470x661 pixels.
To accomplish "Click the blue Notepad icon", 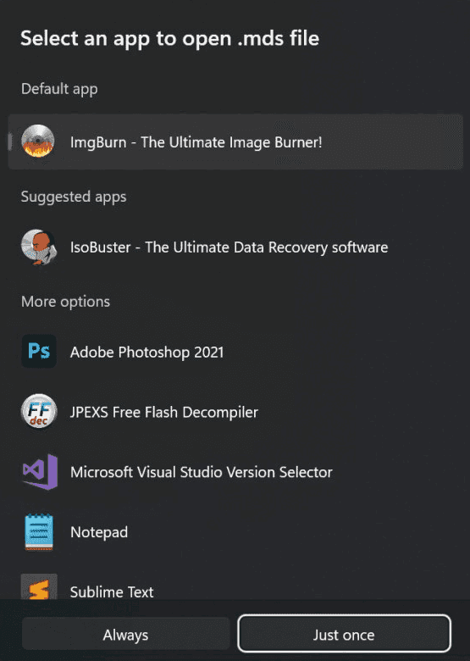I will click(39, 531).
